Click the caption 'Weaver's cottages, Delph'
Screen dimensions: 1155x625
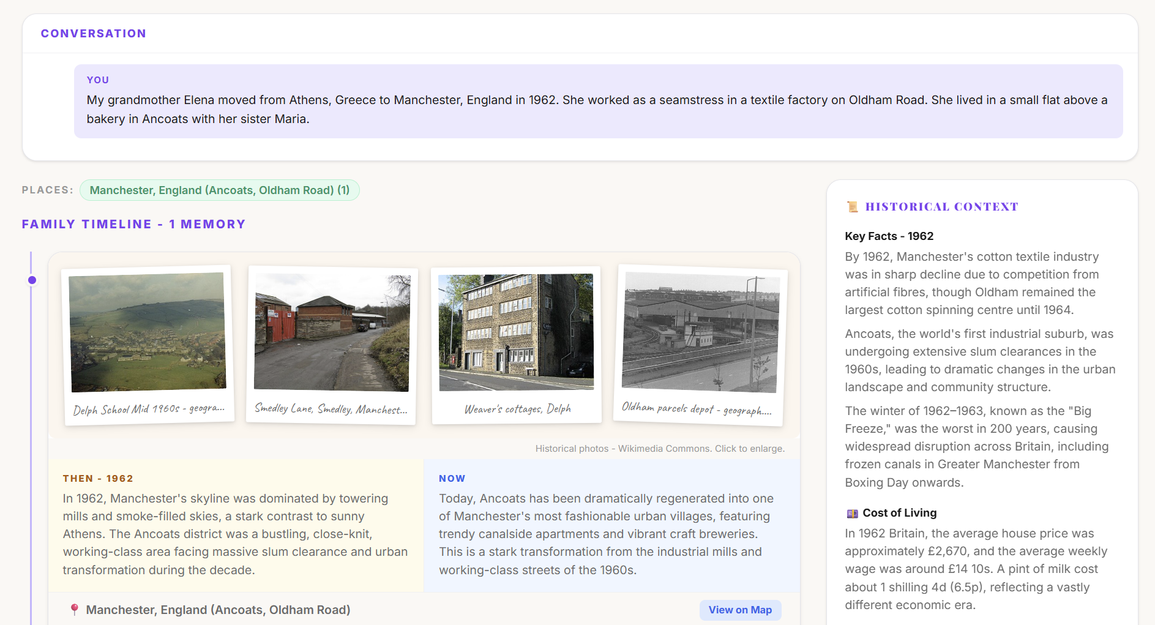(x=517, y=409)
